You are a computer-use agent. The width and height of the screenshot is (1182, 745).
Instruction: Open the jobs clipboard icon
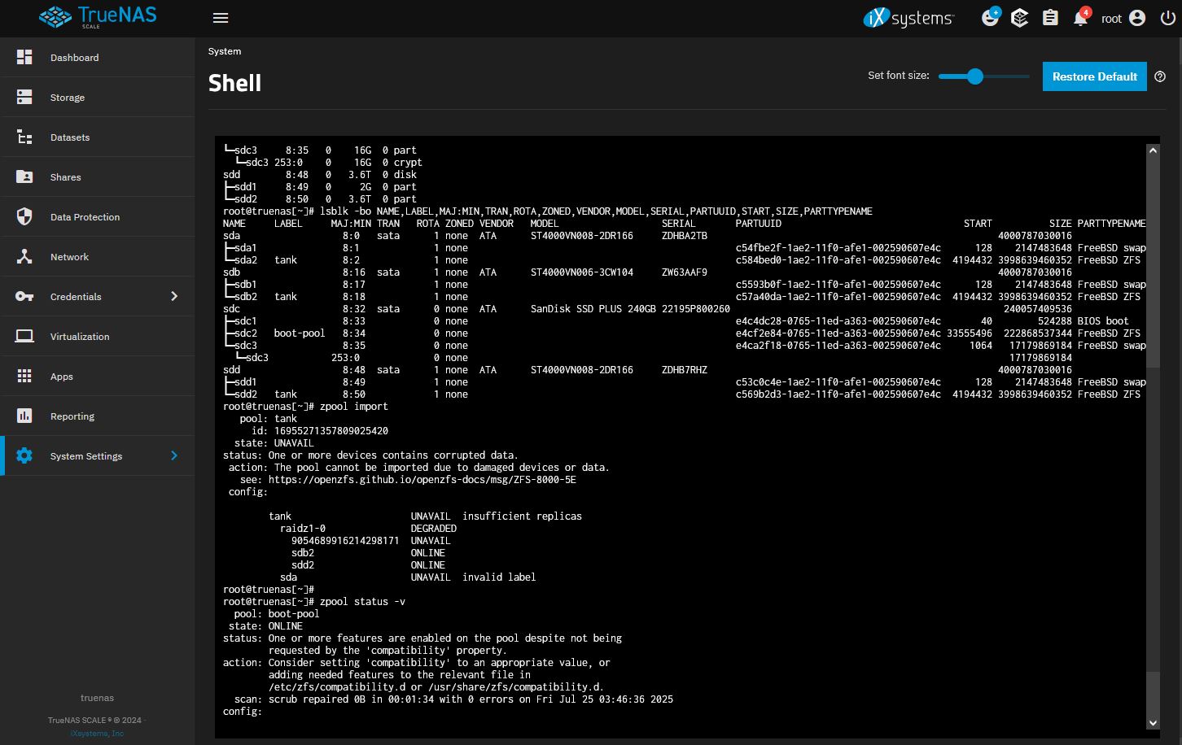coord(1050,18)
